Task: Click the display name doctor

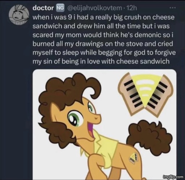Action: [x=43, y=8]
